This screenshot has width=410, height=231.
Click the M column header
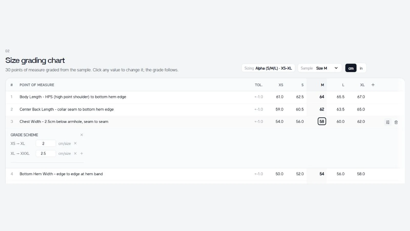tap(322, 85)
